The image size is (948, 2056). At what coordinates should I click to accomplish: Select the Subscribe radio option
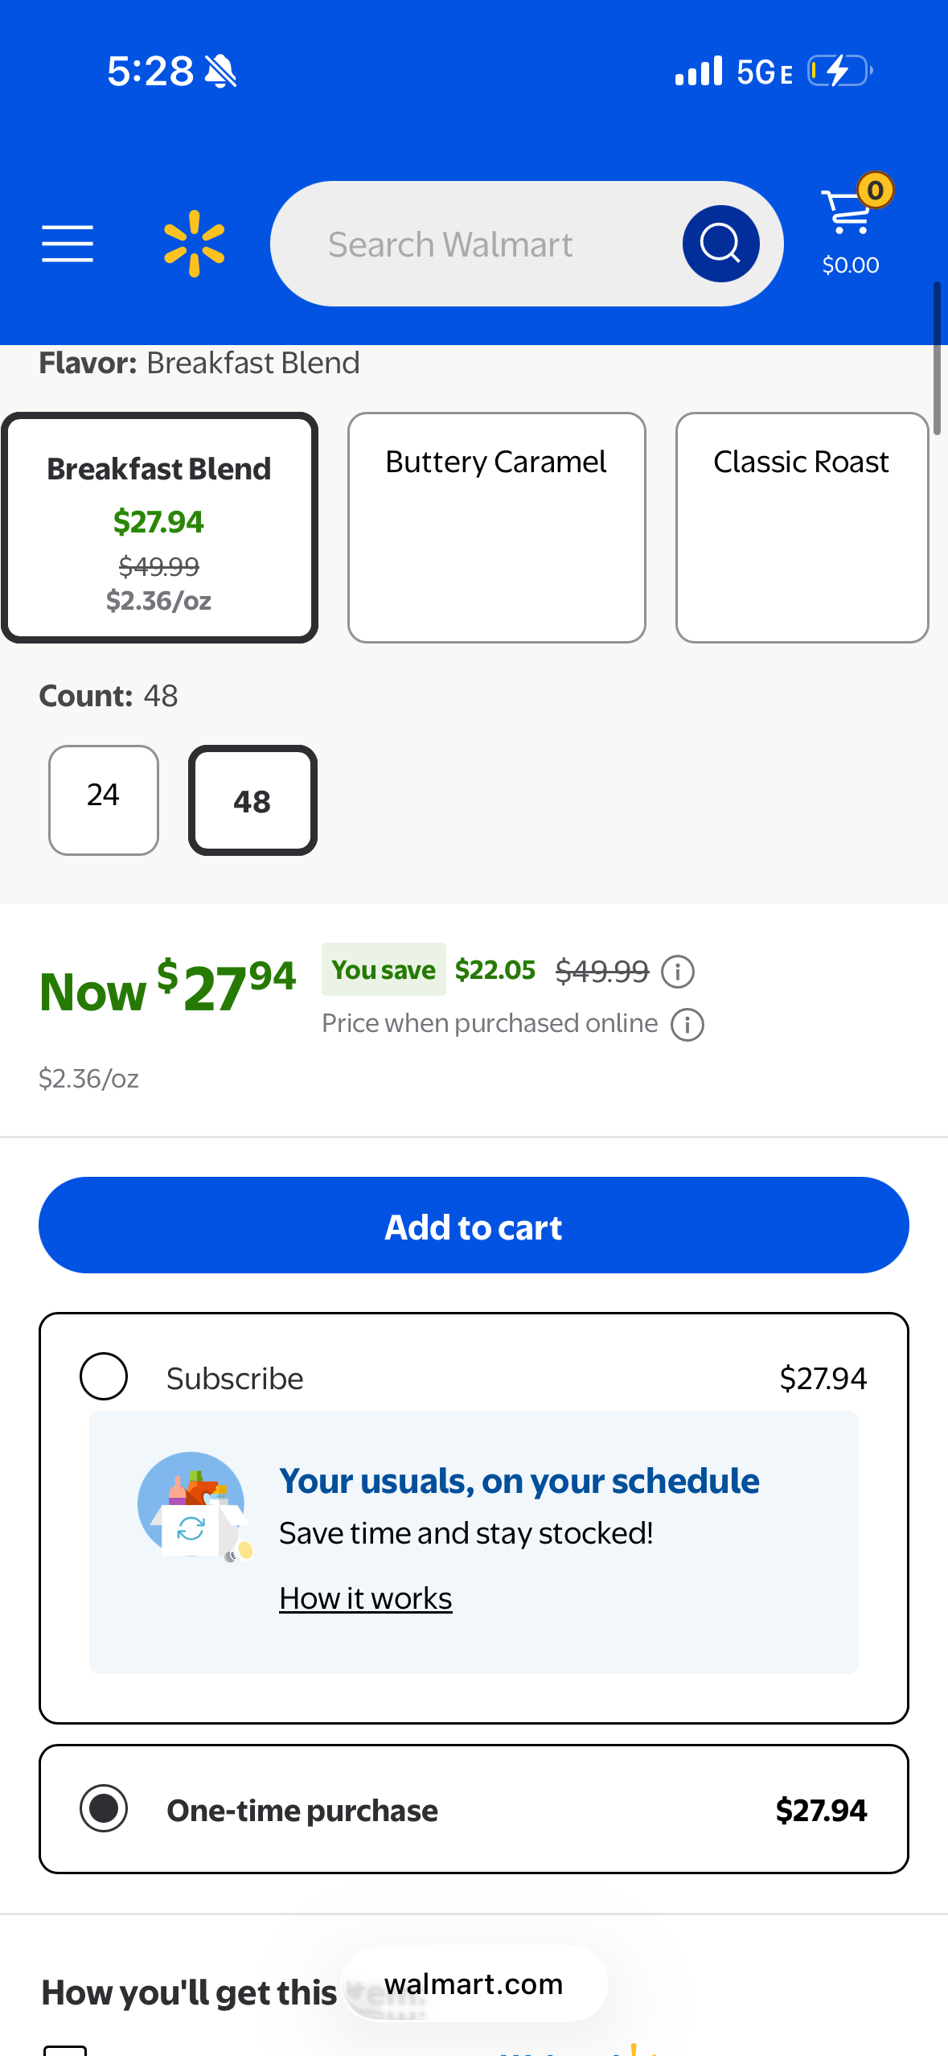(104, 1376)
